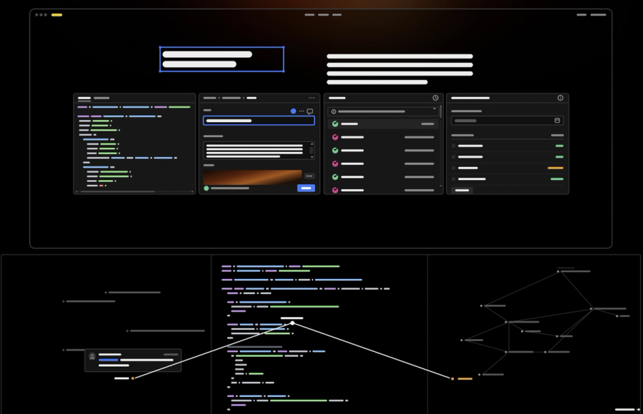The height and width of the screenshot is (414, 643).
Task: Focus the blue-outlined input field in the form panel
Action: pos(259,121)
